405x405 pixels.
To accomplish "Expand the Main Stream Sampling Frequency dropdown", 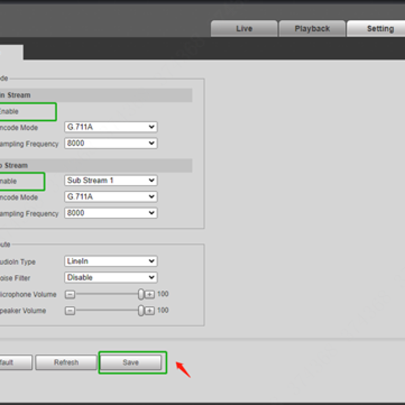I will 111,143.
